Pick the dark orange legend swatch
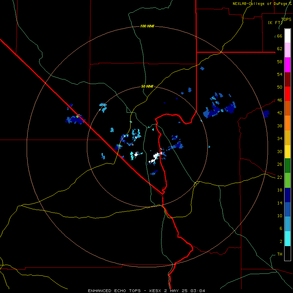The width and height of the screenshot is (293, 293). tap(287, 108)
